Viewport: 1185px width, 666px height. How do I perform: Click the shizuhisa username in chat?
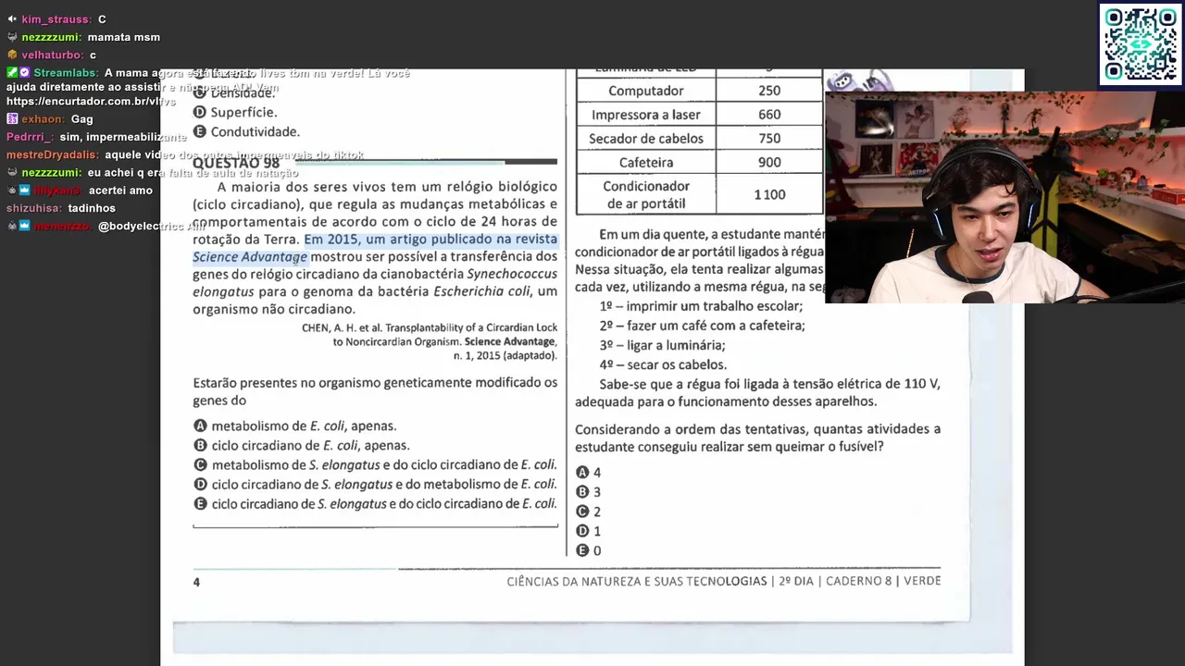pyautogui.click(x=33, y=208)
